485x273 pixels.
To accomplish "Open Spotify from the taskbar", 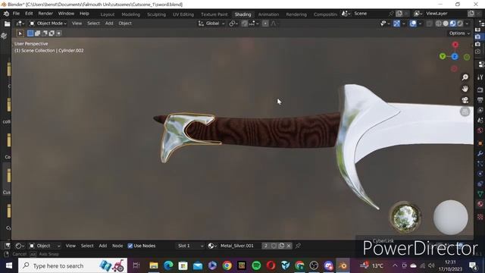I will tap(256, 265).
